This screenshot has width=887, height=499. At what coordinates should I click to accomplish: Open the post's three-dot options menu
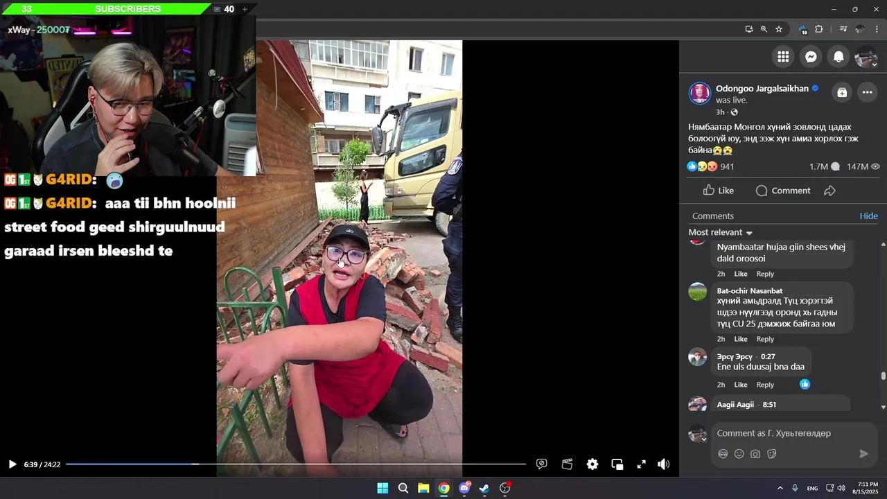(867, 92)
